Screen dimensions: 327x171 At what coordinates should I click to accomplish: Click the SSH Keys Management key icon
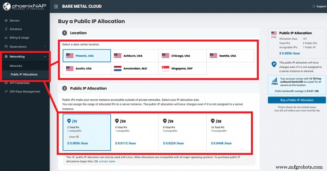pos(5,91)
